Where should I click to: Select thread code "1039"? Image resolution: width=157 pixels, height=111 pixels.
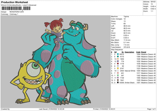click(x=138, y=64)
